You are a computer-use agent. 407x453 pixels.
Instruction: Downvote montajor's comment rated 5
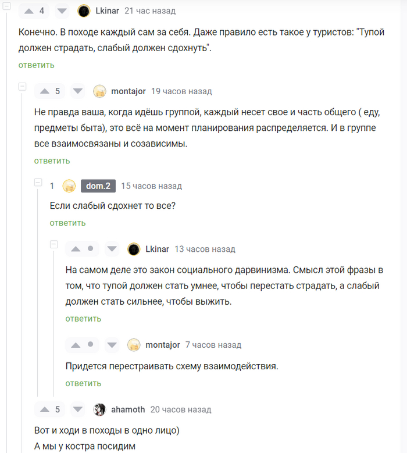78,91
